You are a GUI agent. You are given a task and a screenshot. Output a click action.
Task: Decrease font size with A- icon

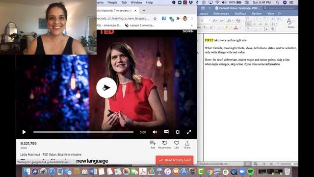(222, 21)
